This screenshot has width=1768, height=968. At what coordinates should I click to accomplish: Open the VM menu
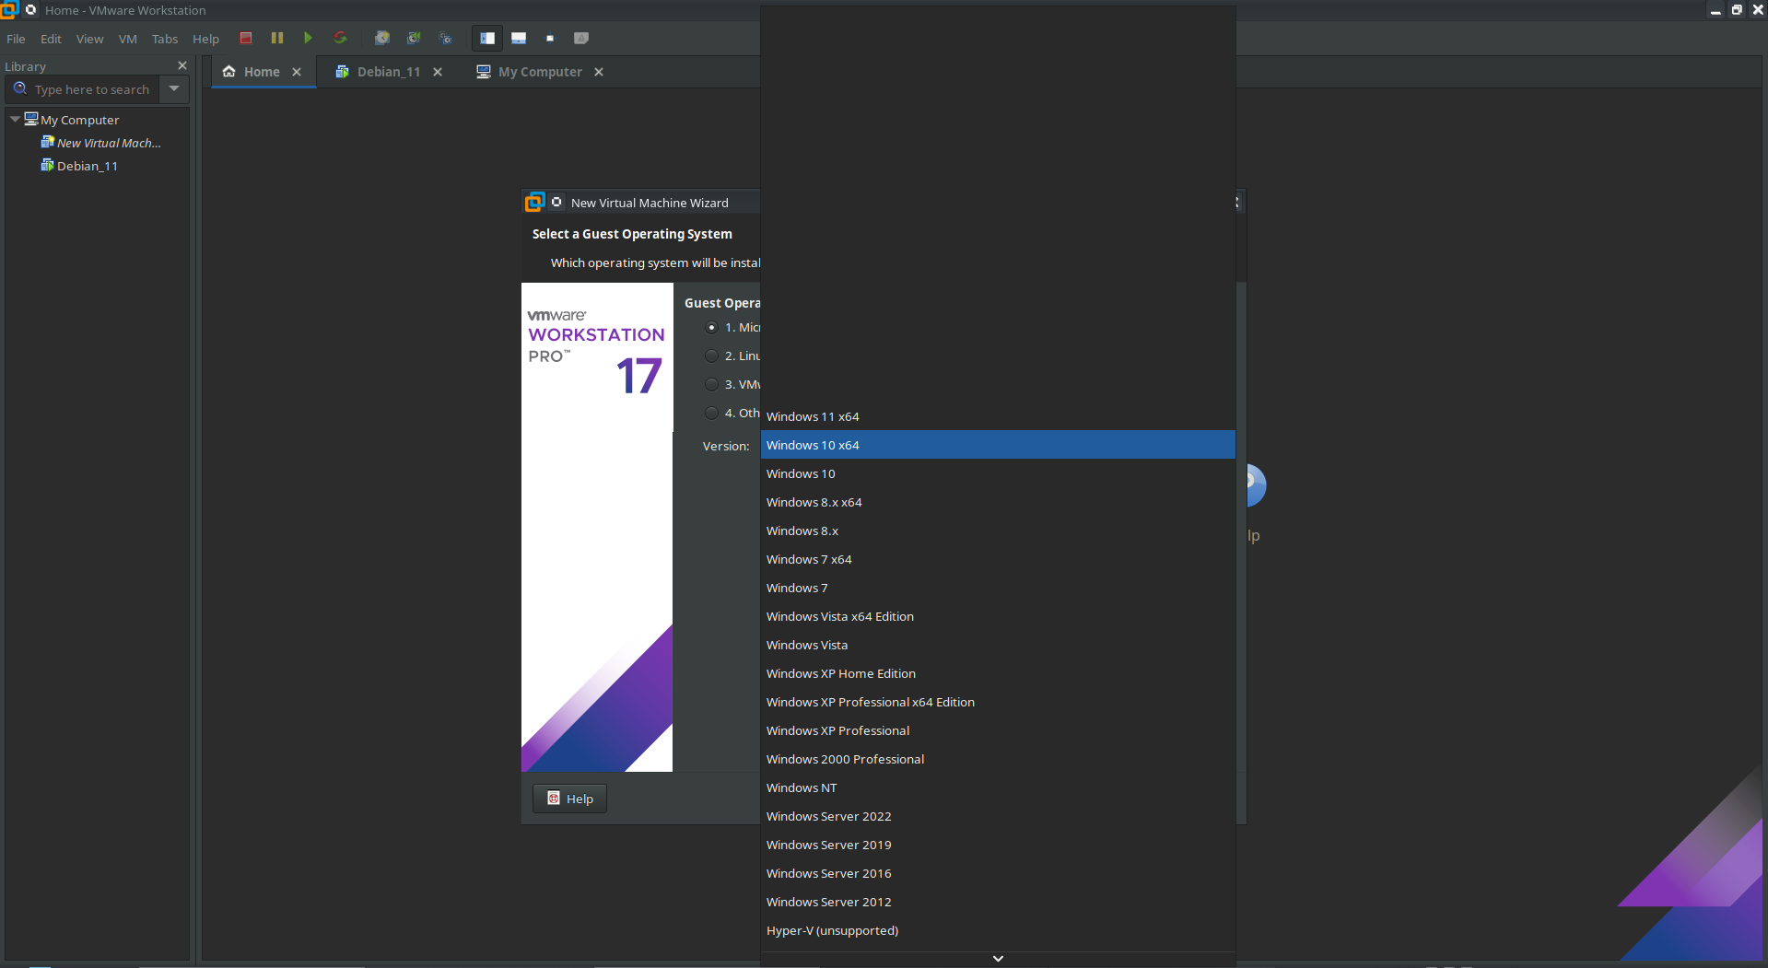[x=127, y=39]
